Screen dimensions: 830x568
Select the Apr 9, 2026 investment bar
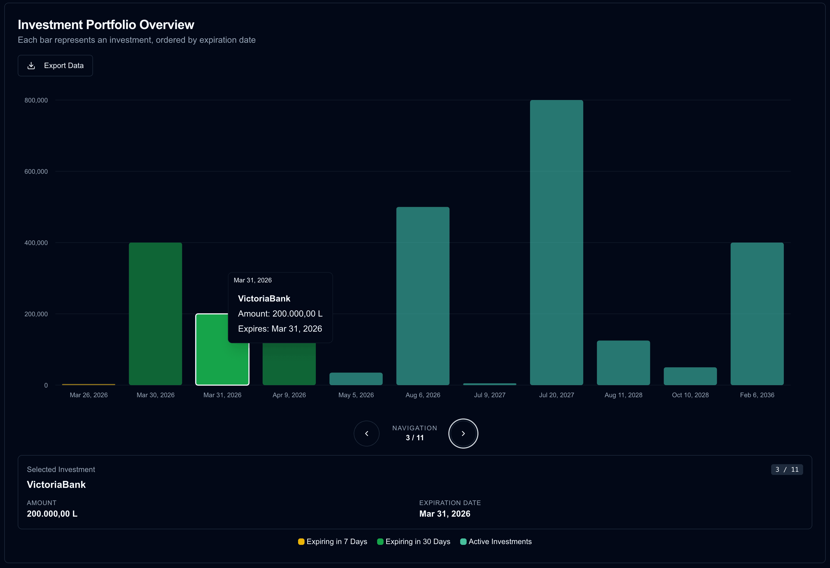(289, 364)
